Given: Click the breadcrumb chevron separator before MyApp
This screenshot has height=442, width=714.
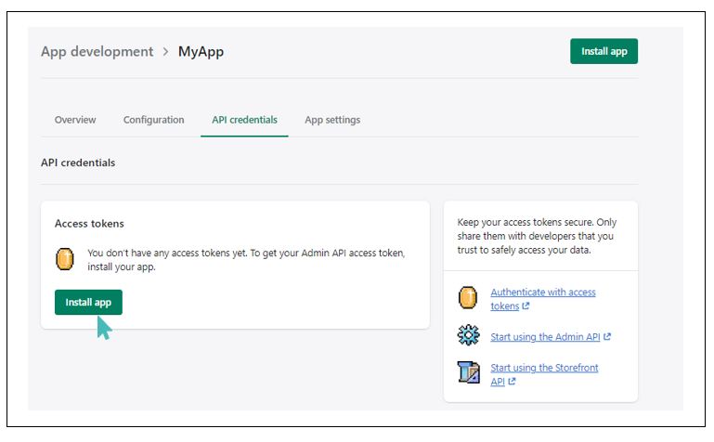Looking at the screenshot, I should pyautogui.click(x=166, y=52).
